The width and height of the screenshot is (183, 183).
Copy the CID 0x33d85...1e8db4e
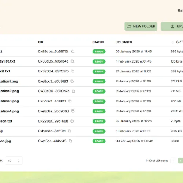click(x=72, y=61)
